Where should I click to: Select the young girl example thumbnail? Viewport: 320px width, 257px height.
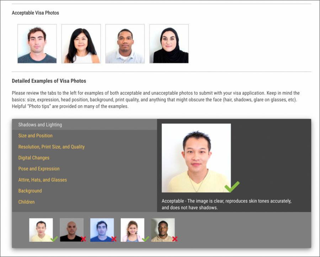pyautogui.click(x=132, y=230)
